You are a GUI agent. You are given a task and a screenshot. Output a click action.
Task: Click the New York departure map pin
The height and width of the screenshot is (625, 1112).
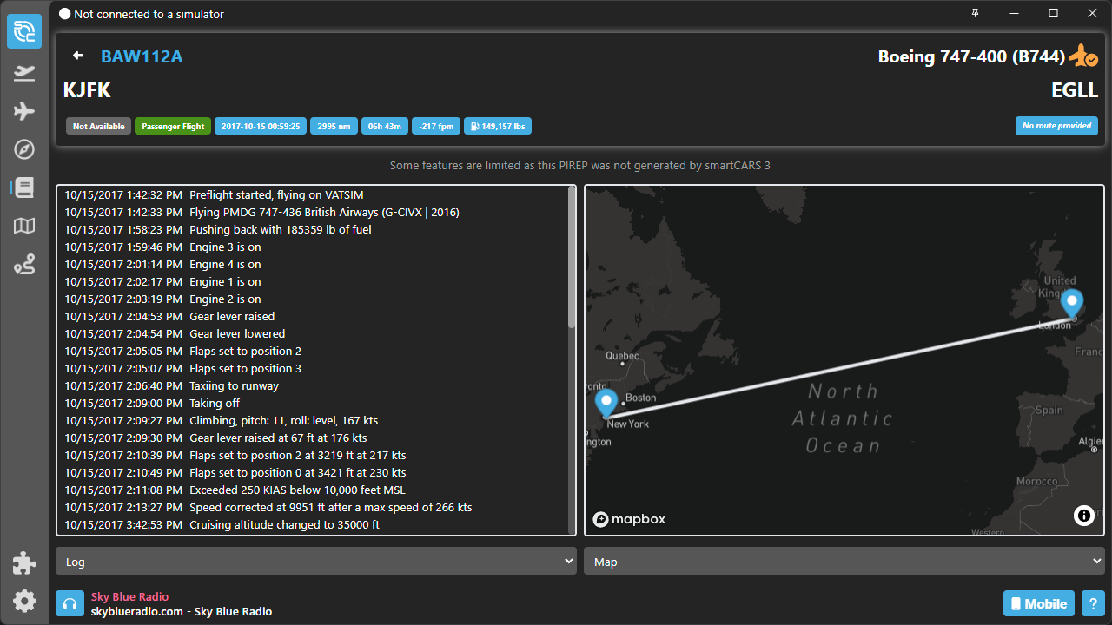[x=606, y=404]
